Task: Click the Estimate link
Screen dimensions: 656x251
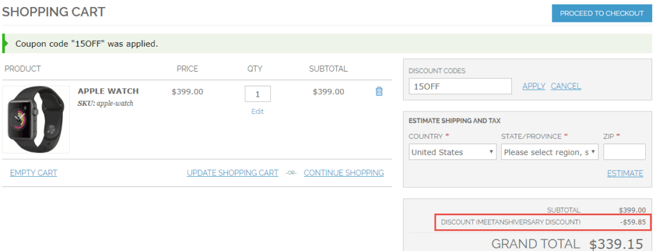Action: click(625, 173)
